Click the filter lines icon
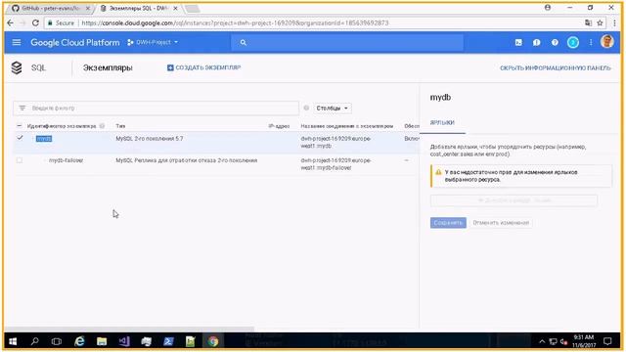This screenshot has height=352, width=626. [x=22, y=109]
